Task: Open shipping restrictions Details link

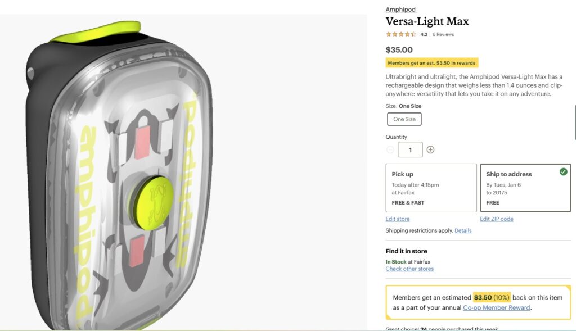Action: pyautogui.click(x=463, y=231)
